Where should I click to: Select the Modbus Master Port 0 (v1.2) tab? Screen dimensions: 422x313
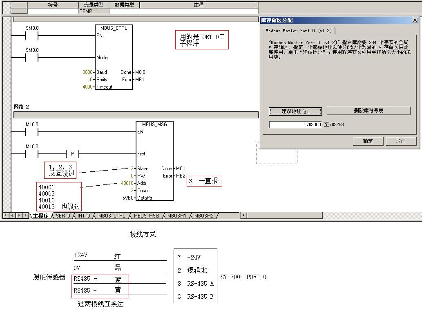[x=299, y=31]
